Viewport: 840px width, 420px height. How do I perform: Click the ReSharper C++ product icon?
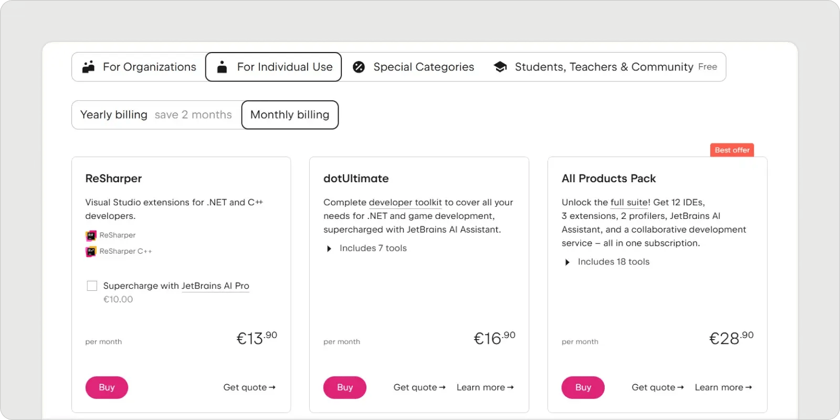[x=90, y=251]
